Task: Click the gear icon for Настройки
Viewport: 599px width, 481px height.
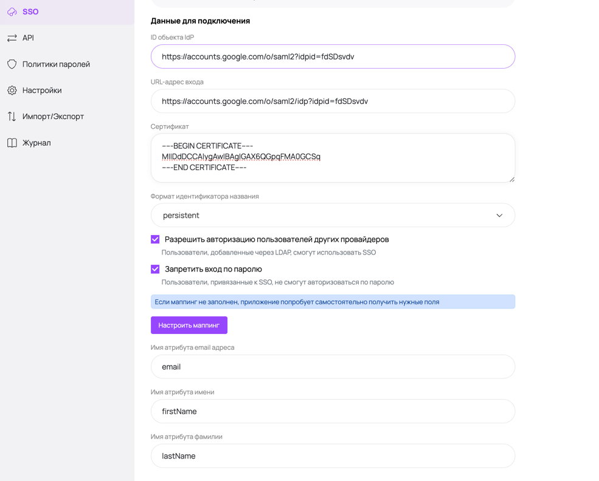Action: [12, 90]
